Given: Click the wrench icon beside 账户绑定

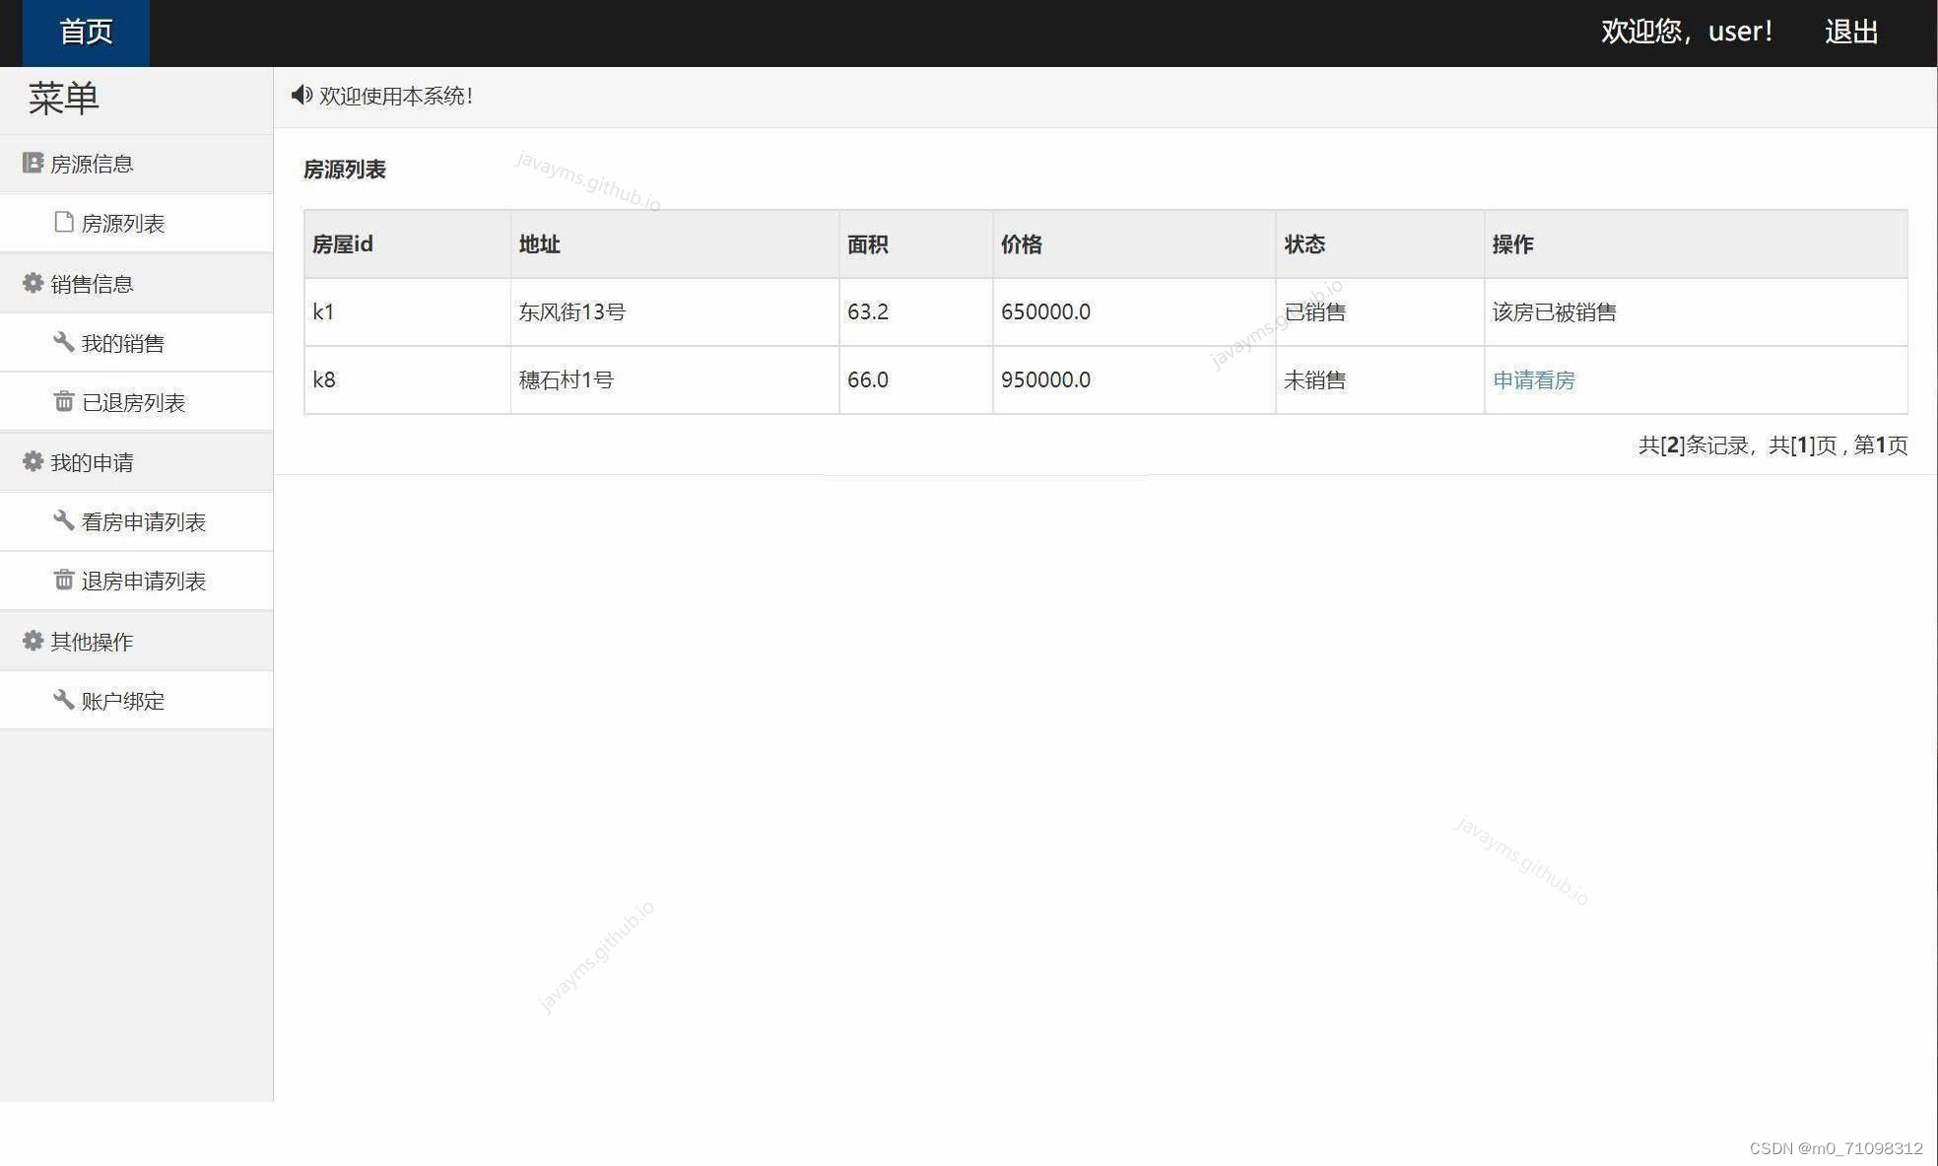Looking at the screenshot, I should tap(64, 700).
